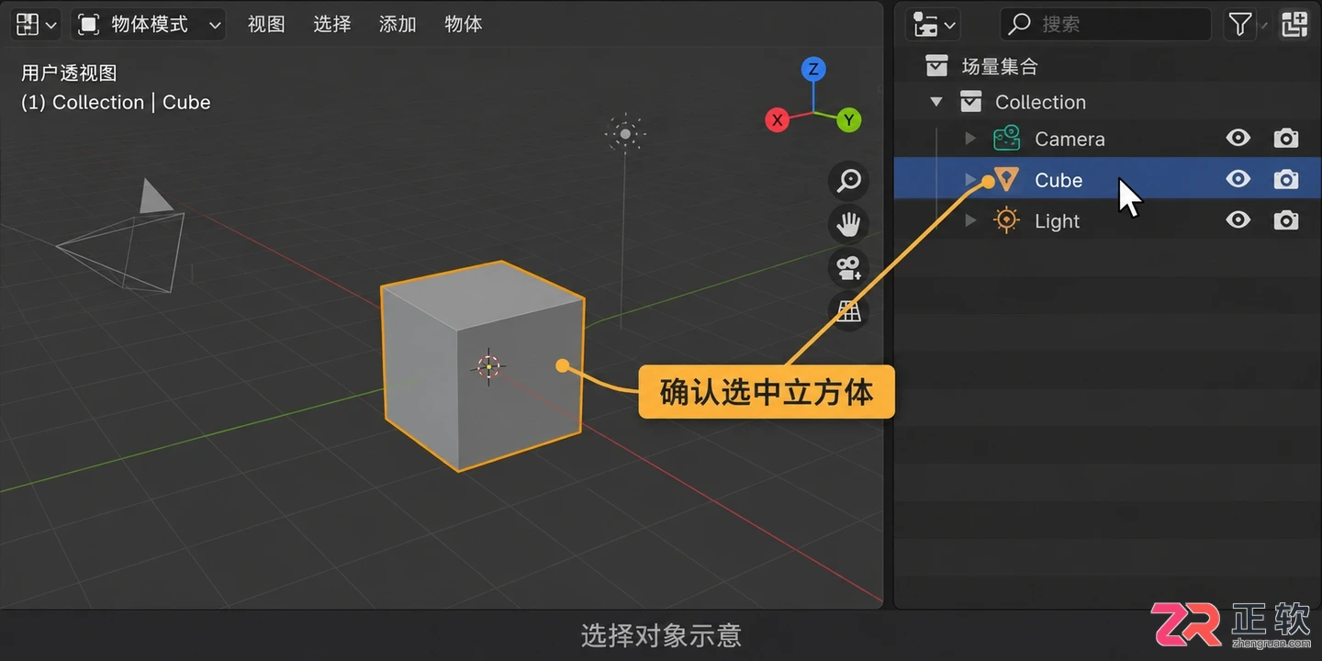Screen dimensions: 1322x661
Task: Click the 场景集合 label
Action: tap(1000, 66)
